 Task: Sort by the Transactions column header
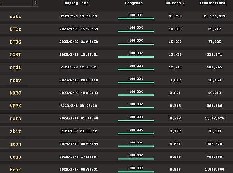[212, 3]
